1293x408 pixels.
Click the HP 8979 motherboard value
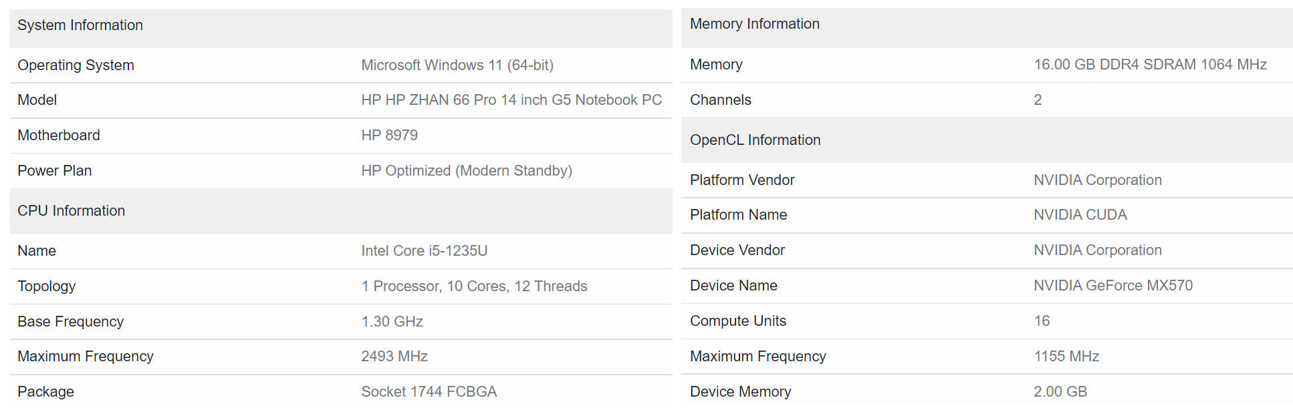click(x=389, y=136)
